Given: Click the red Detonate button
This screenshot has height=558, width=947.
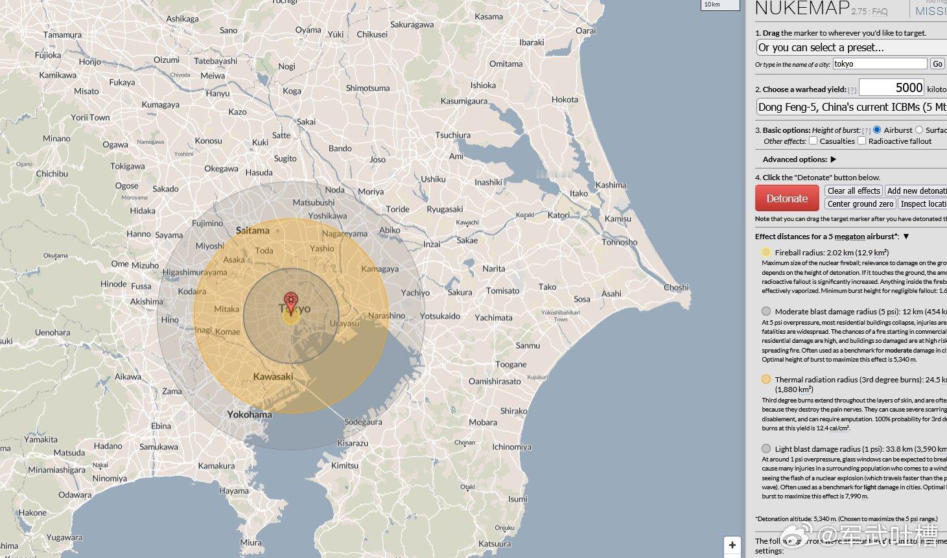Looking at the screenshot, I should pos(787,198).
